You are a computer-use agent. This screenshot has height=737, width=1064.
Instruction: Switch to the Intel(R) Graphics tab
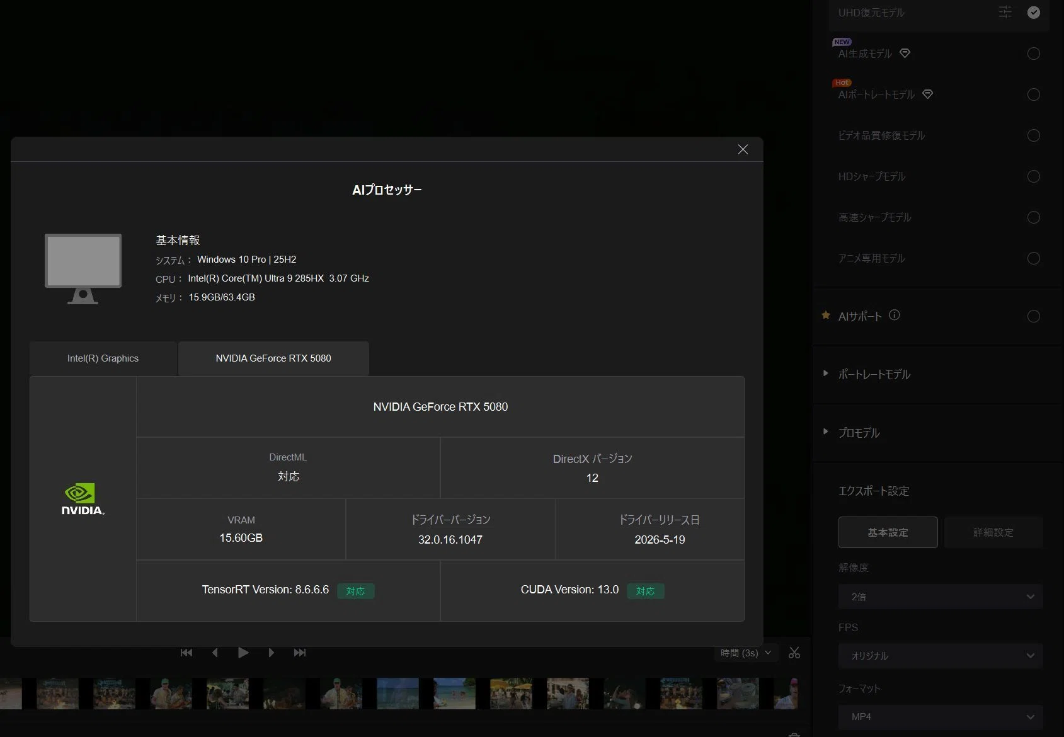click(103, 358)
